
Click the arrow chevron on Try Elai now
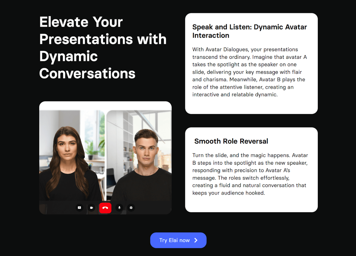point(196,240)
